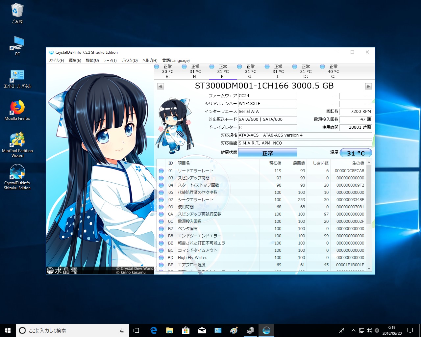Screen dimensions: 421x337
Task: Click the network icon in the tray
Action: point(361,330)
